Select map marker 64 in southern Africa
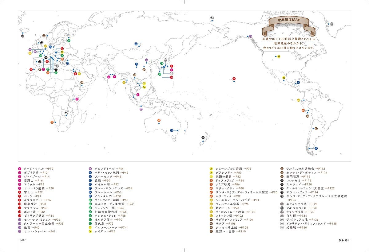 [x=66, y=113]
